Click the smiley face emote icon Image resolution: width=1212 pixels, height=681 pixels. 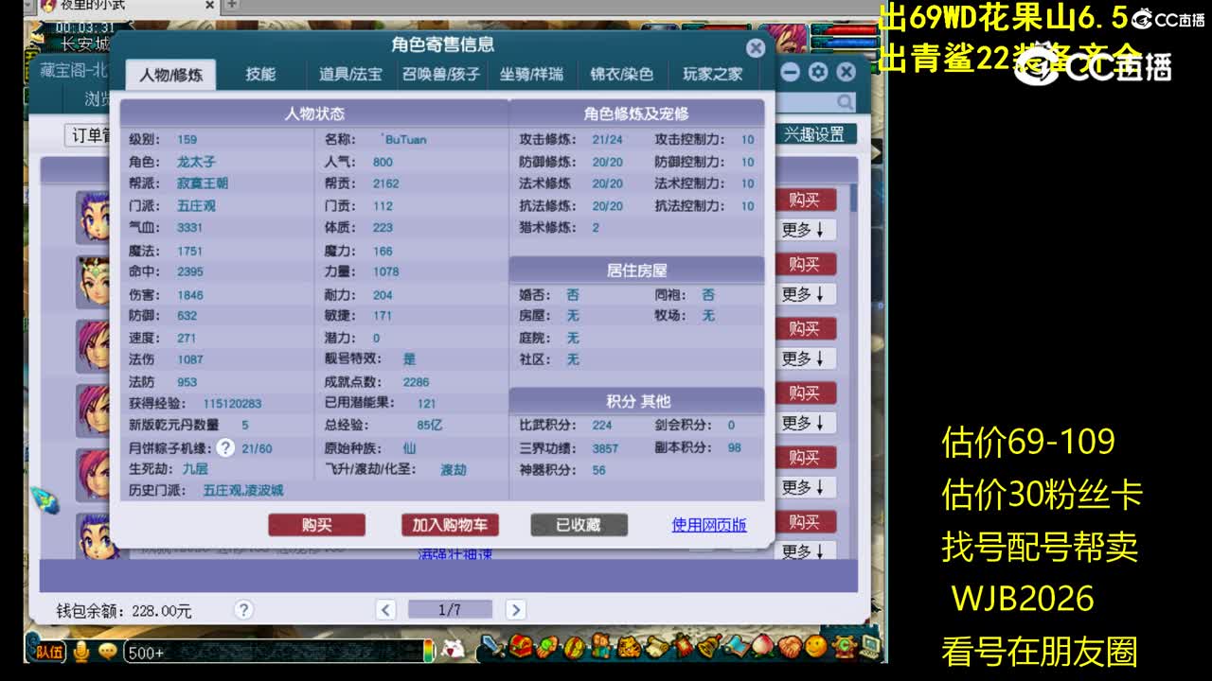point(818,649)
